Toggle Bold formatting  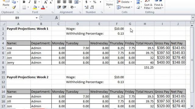24,2
